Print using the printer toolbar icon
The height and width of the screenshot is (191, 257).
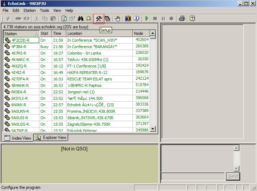coord(182,19)
